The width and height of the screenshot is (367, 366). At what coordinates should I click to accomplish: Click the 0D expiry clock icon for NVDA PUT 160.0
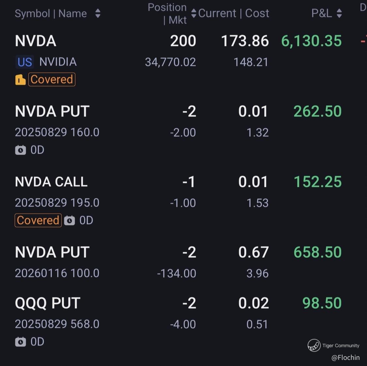tap(21, 150)
